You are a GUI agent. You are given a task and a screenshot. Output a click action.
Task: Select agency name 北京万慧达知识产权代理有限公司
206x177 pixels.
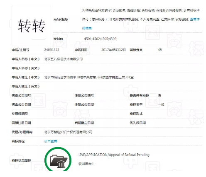(68, 132)
